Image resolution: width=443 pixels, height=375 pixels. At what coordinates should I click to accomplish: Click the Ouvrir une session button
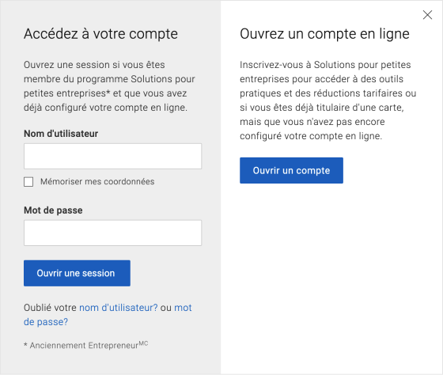77,273
